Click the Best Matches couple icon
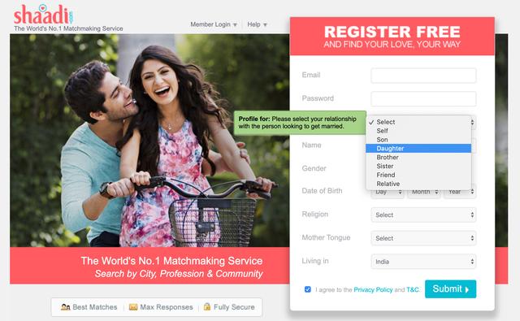520x321 pixels. click(x=65, y=307)
